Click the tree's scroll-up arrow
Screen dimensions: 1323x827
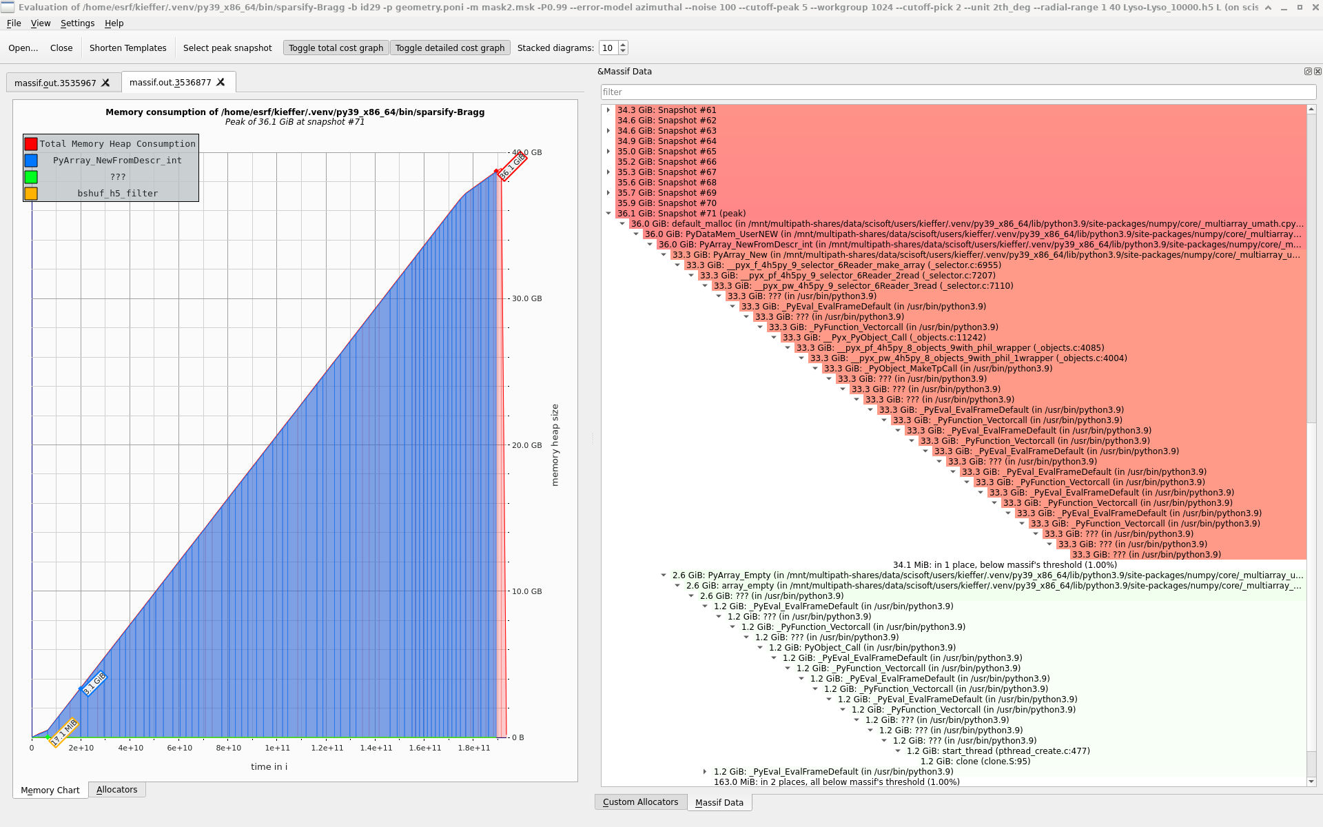1311,109
